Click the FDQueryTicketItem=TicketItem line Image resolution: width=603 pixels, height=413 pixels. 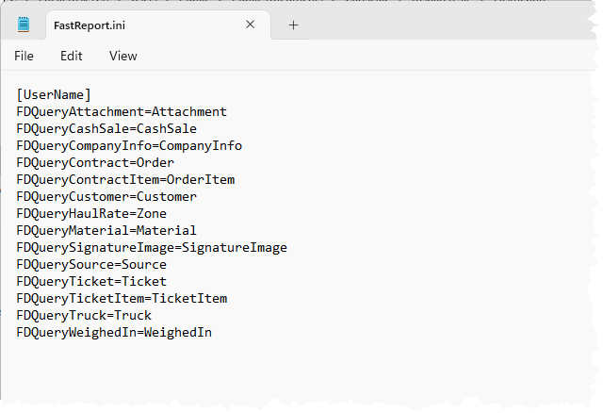point(122,298)
